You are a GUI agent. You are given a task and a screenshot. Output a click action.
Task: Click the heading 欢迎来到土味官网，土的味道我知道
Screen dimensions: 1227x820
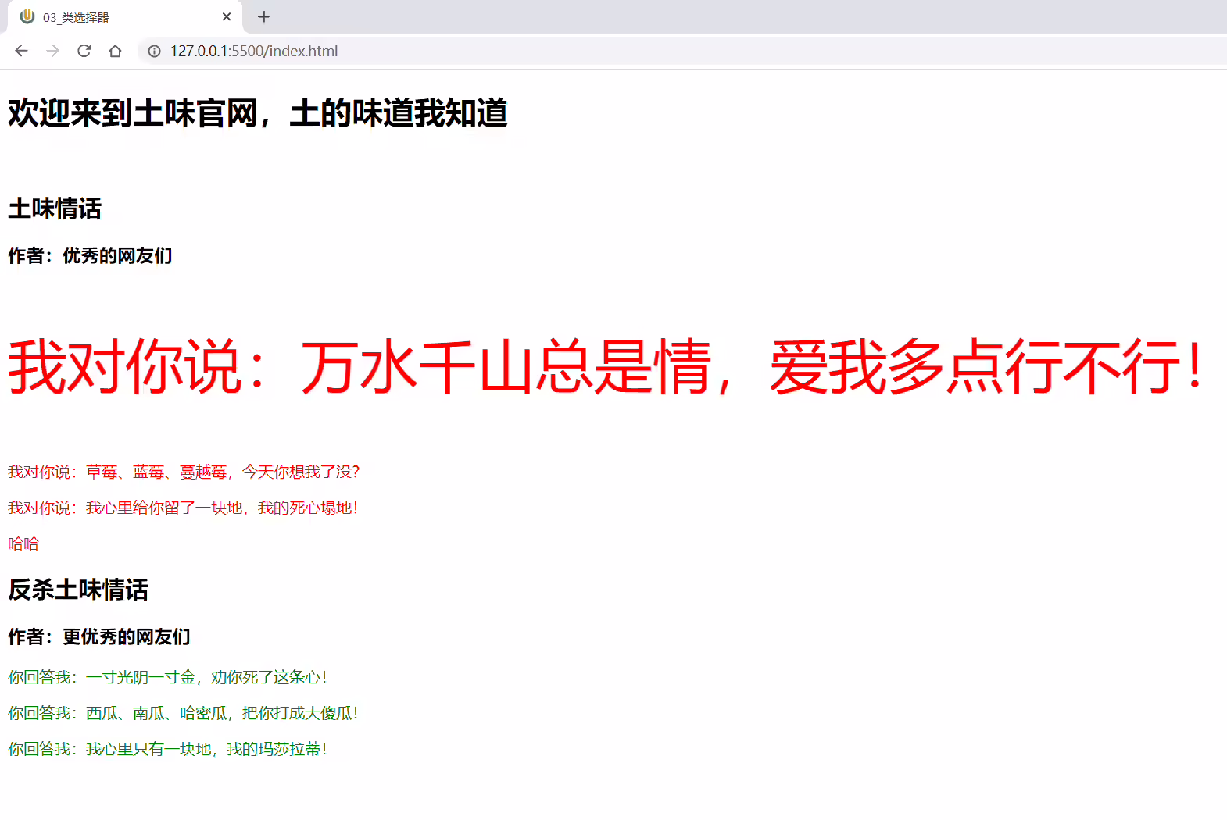pos(258,113)
